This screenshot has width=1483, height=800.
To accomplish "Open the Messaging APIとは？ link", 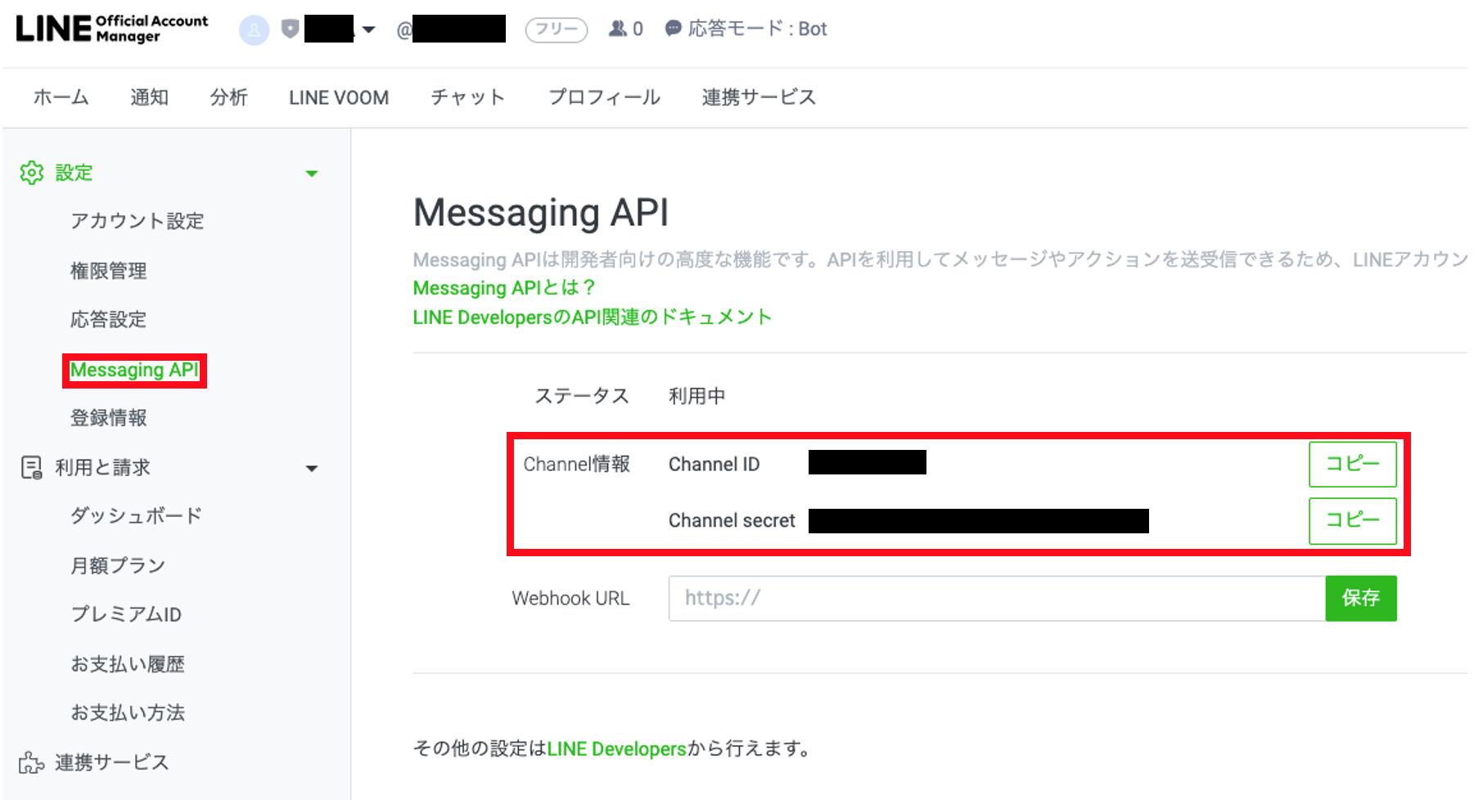I will (504, 288).
